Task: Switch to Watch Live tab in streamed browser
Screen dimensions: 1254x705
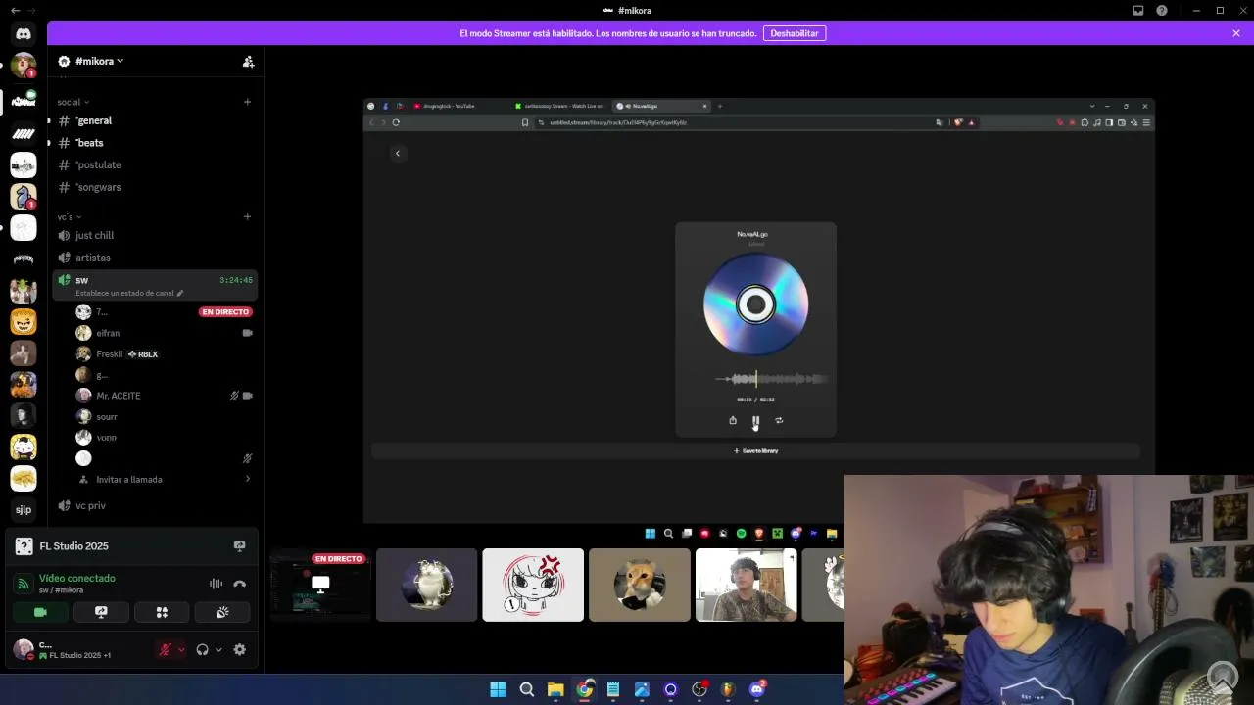Action: point(559,106)
